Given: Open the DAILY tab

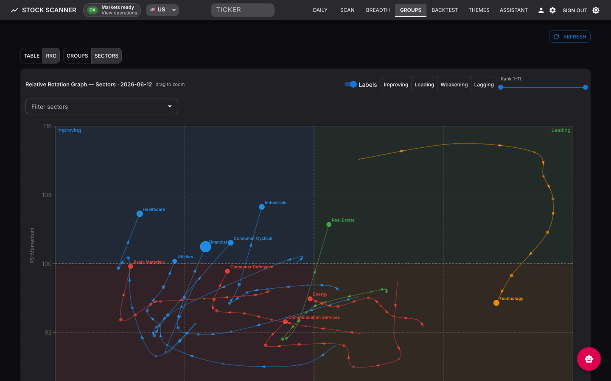Looking at the screenshot, I should 320,10.
